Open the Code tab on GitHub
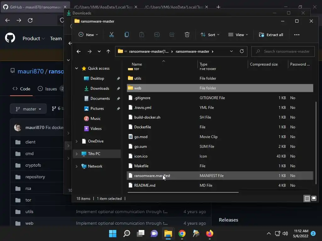 pyautogui.click(x=22, y=89)
